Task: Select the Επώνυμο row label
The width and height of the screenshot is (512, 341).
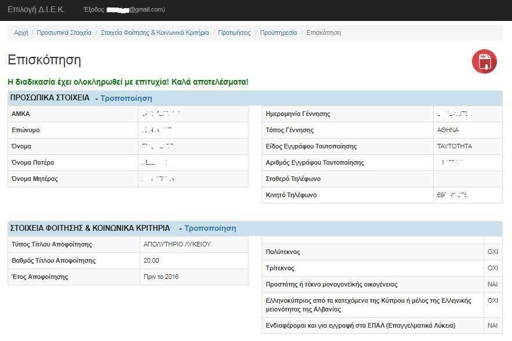Action: tap(25, 130)
